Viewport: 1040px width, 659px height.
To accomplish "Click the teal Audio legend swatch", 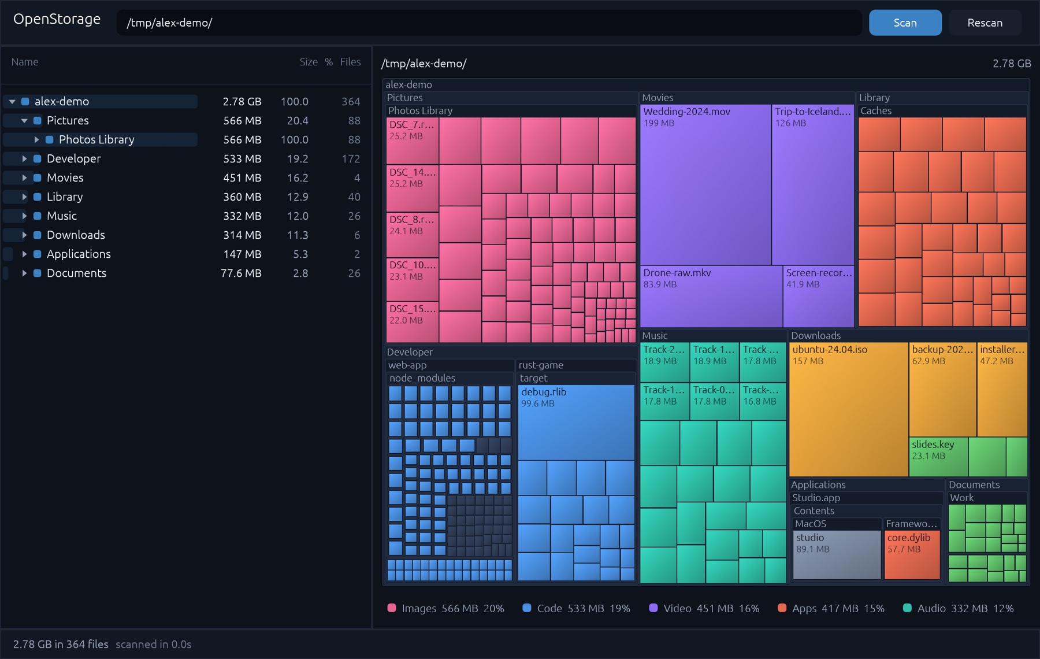I will (x=907, y=608).
